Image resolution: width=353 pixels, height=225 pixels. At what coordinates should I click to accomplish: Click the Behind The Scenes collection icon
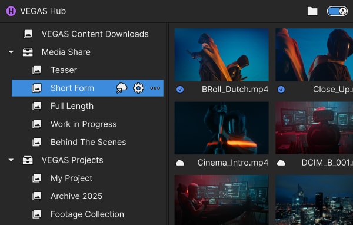36,143
